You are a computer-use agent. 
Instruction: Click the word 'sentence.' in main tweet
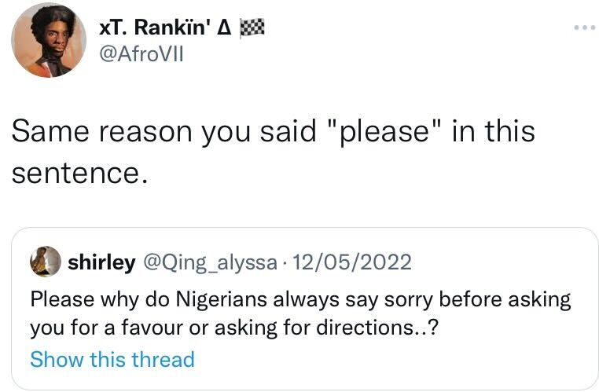(x=79, y=171)
